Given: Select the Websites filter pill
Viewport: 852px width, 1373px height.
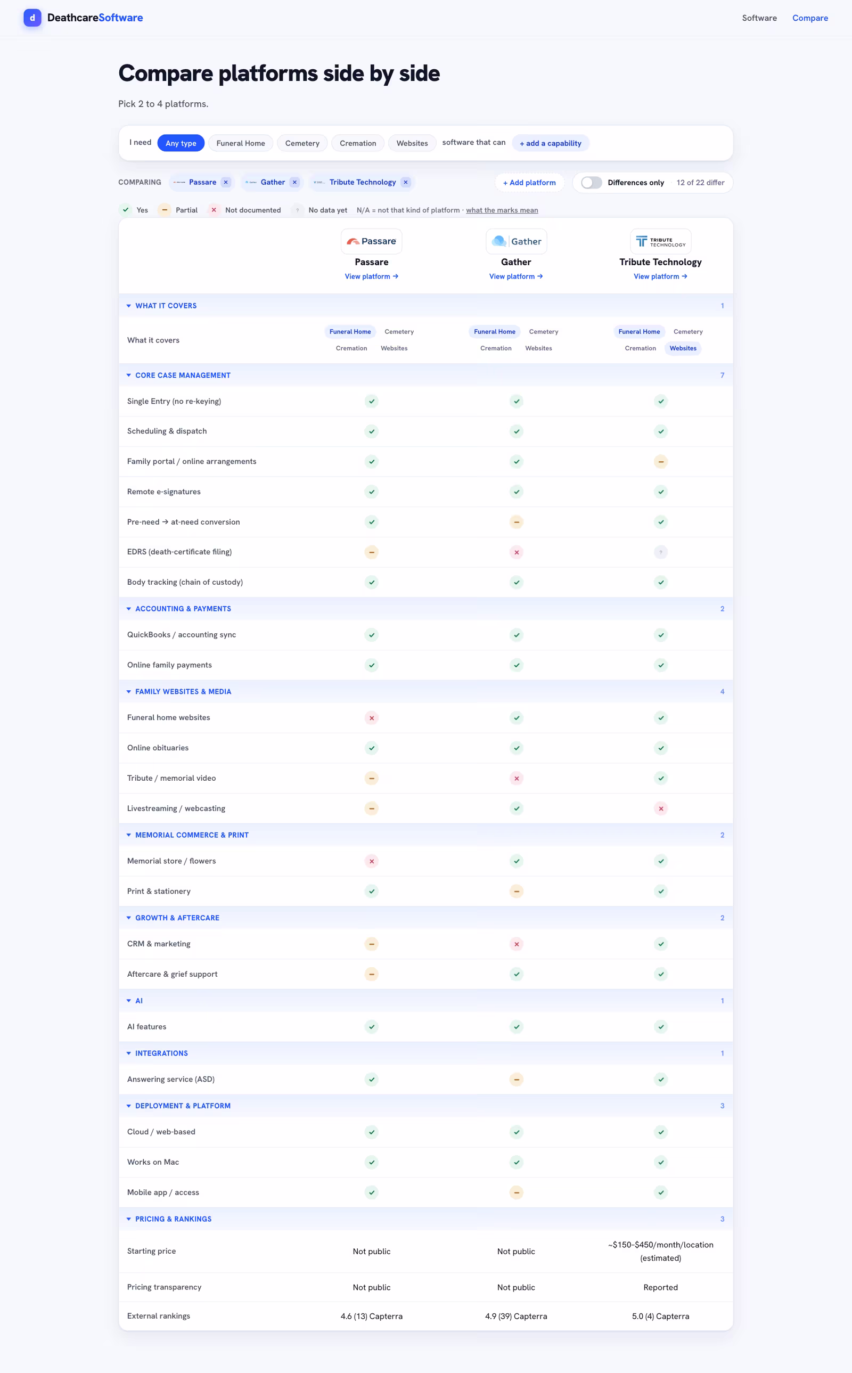Looking at the screenshot, I should (x=412, y=143).
